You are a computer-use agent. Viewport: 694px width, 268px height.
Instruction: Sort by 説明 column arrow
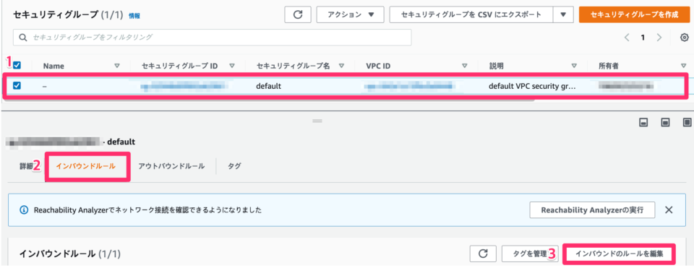point(574,66)
